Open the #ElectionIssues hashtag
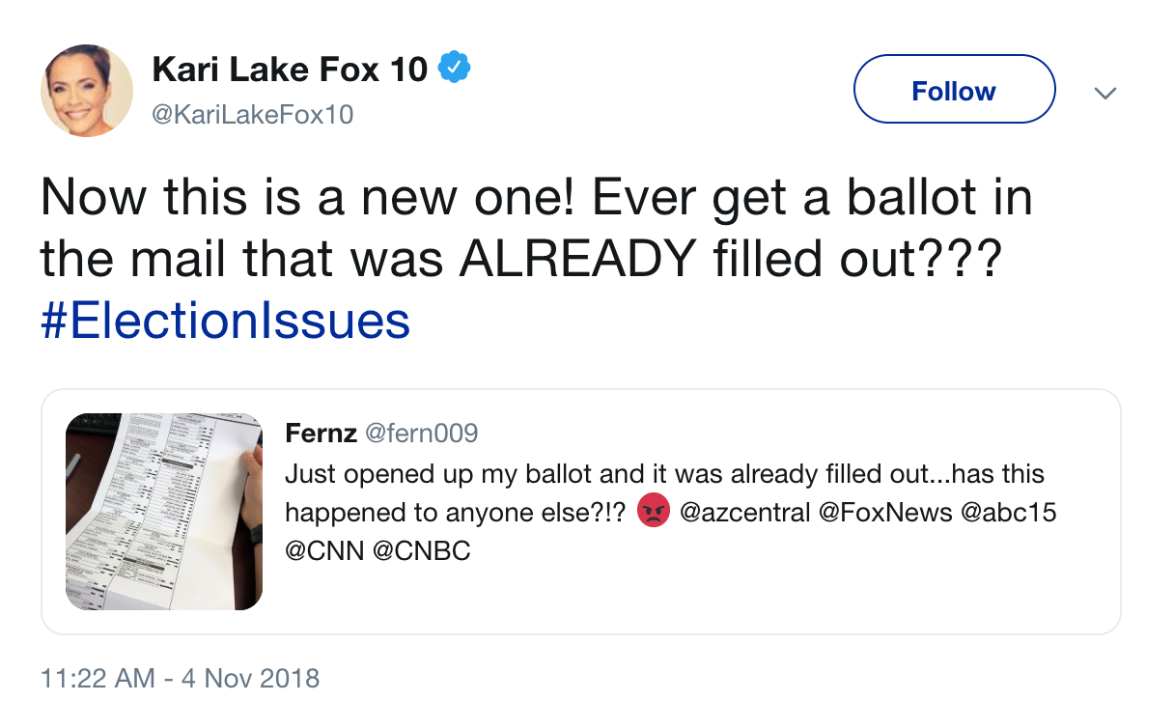The image size is (1174, 701). [x=225, y=321]
